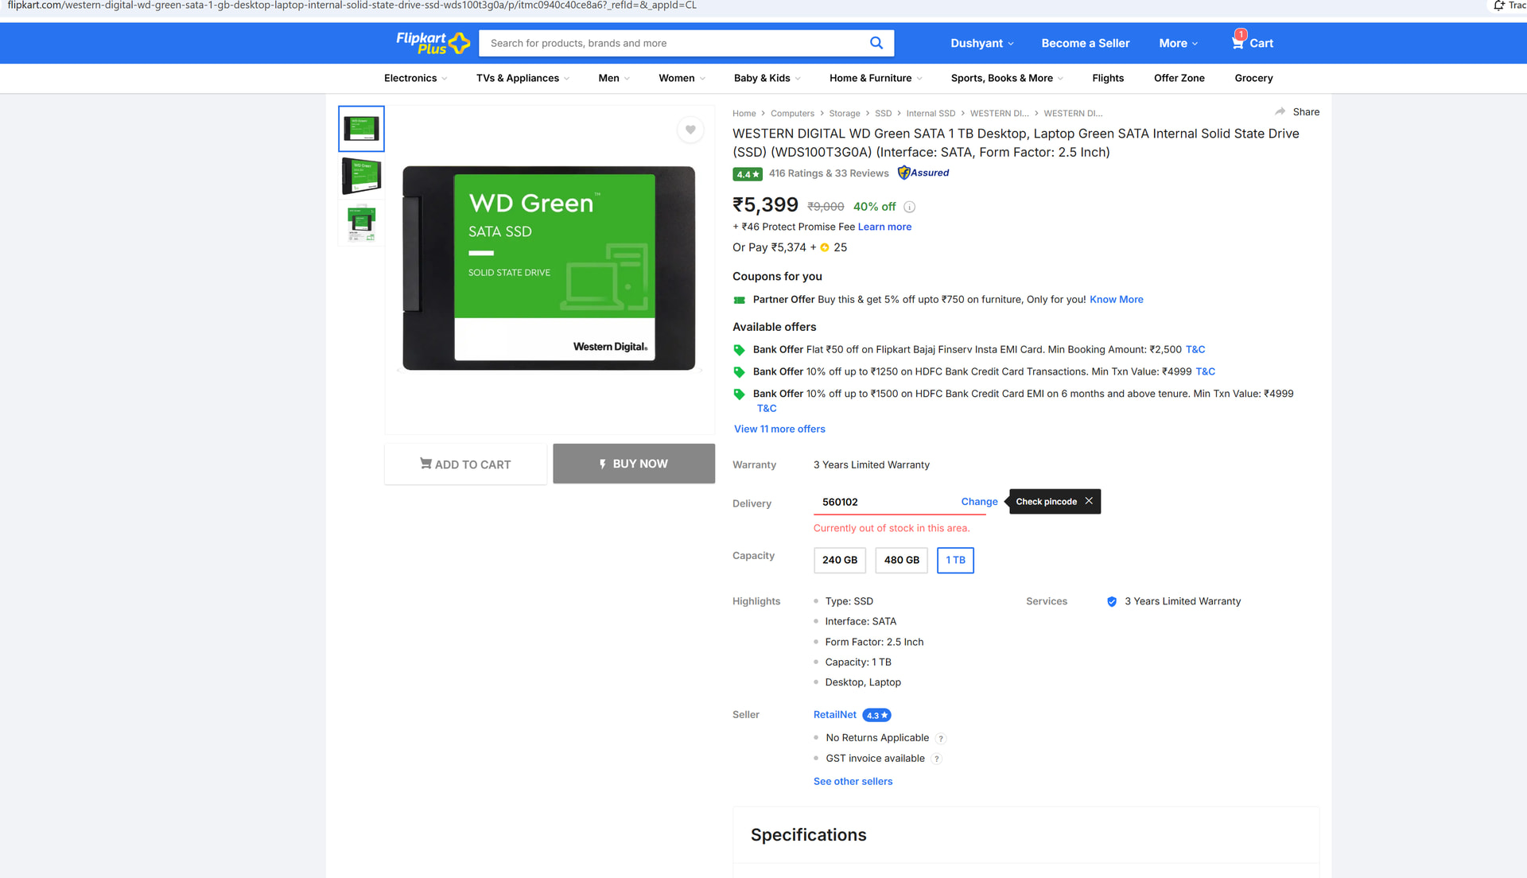Add product to wishlist heart icon
Screen dimensions: 1527x878
(690, 130)
